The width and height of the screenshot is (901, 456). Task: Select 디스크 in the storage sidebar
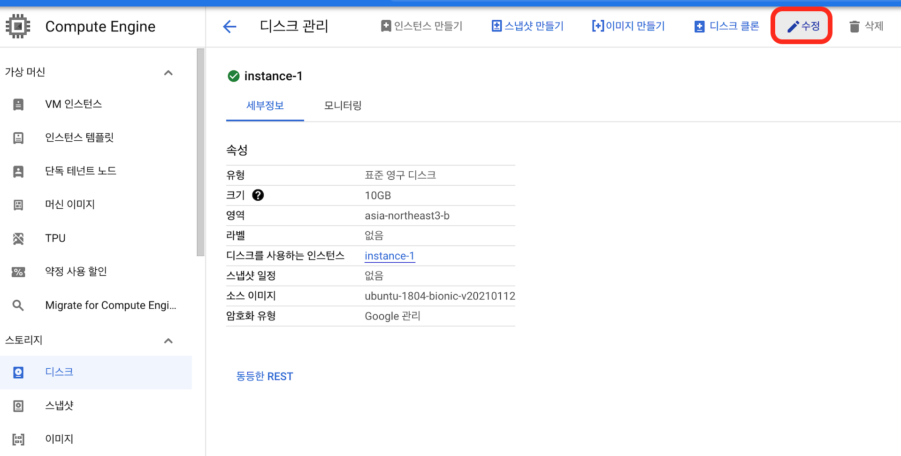click(x=96, y=372)
